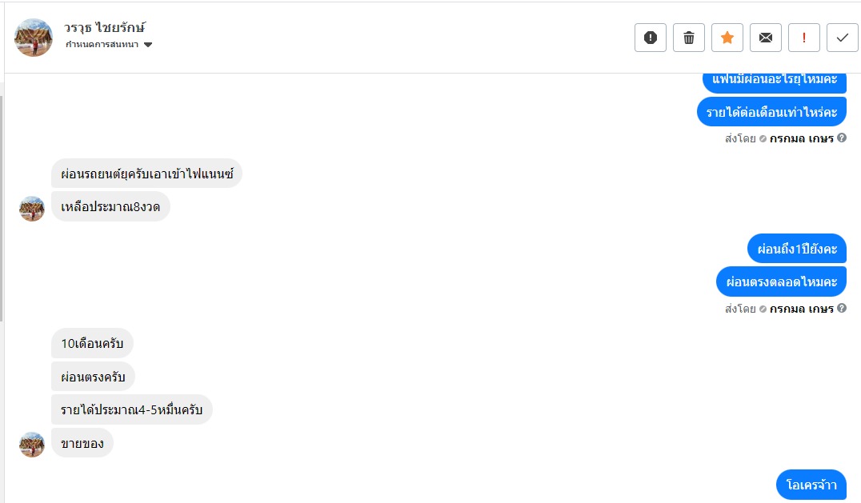Click the lower กรกมล เกษร sender name
The image size is (861, 503).
click(801, 309)
